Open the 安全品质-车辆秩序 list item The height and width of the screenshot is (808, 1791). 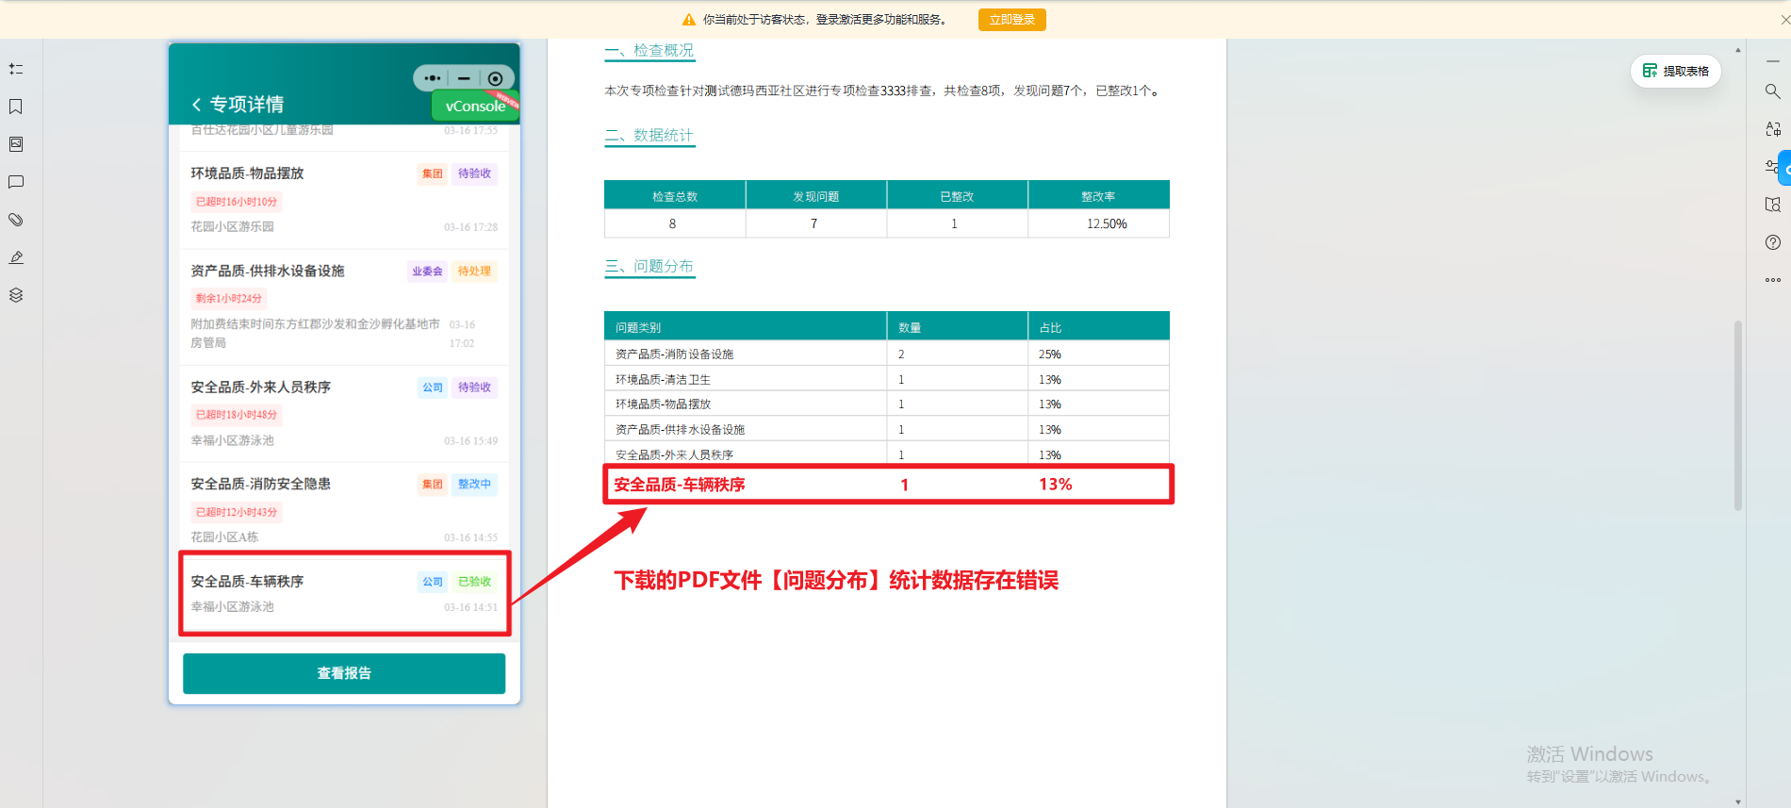tap(344, 593)
